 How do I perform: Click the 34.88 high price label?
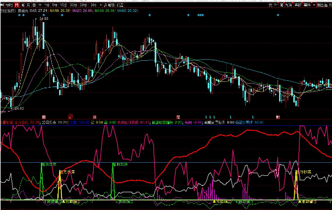tap(44, 19)
